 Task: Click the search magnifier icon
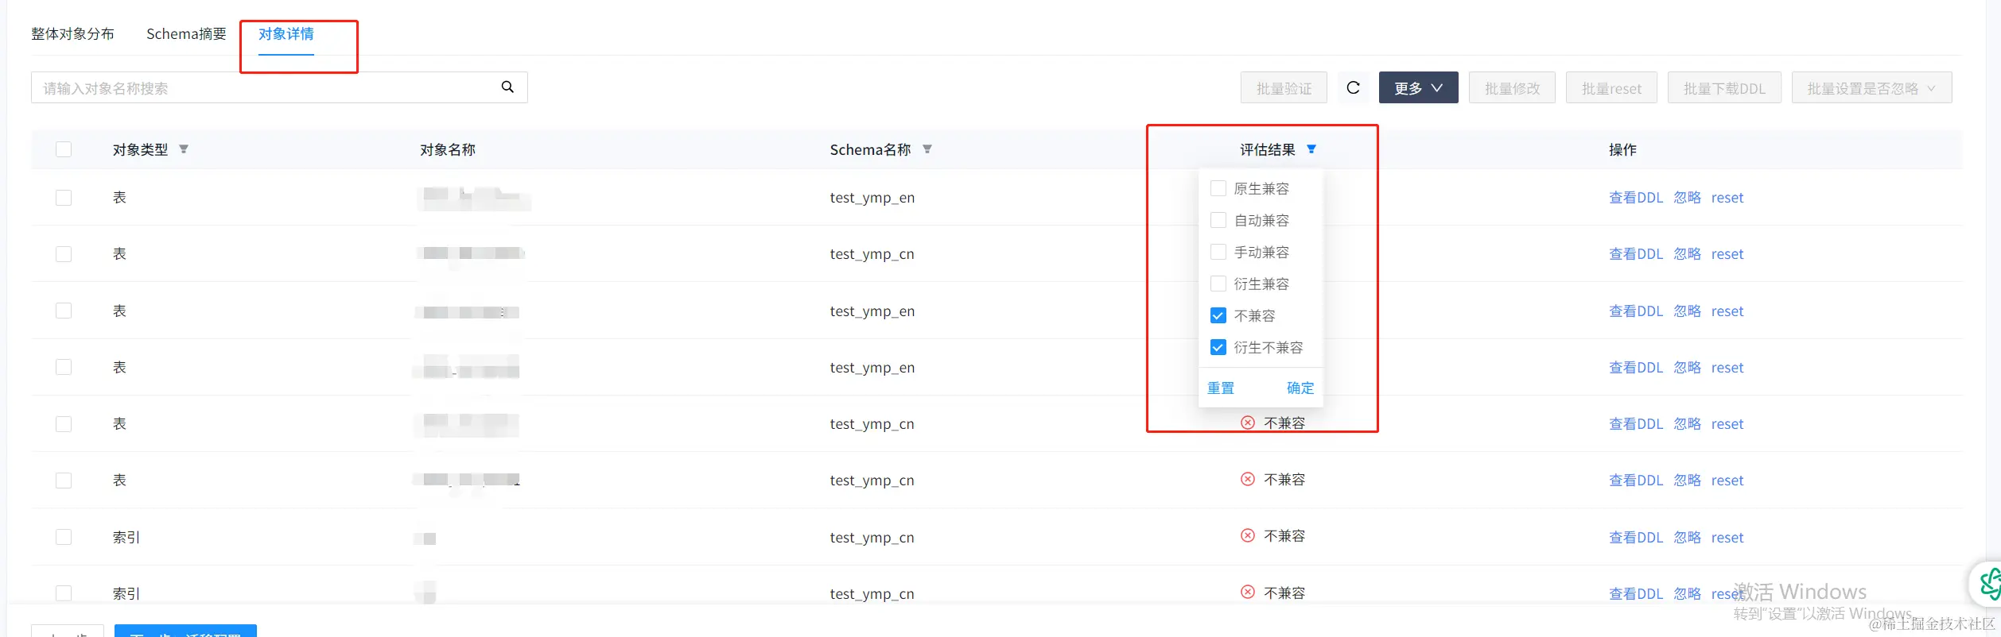pos(507,87)
